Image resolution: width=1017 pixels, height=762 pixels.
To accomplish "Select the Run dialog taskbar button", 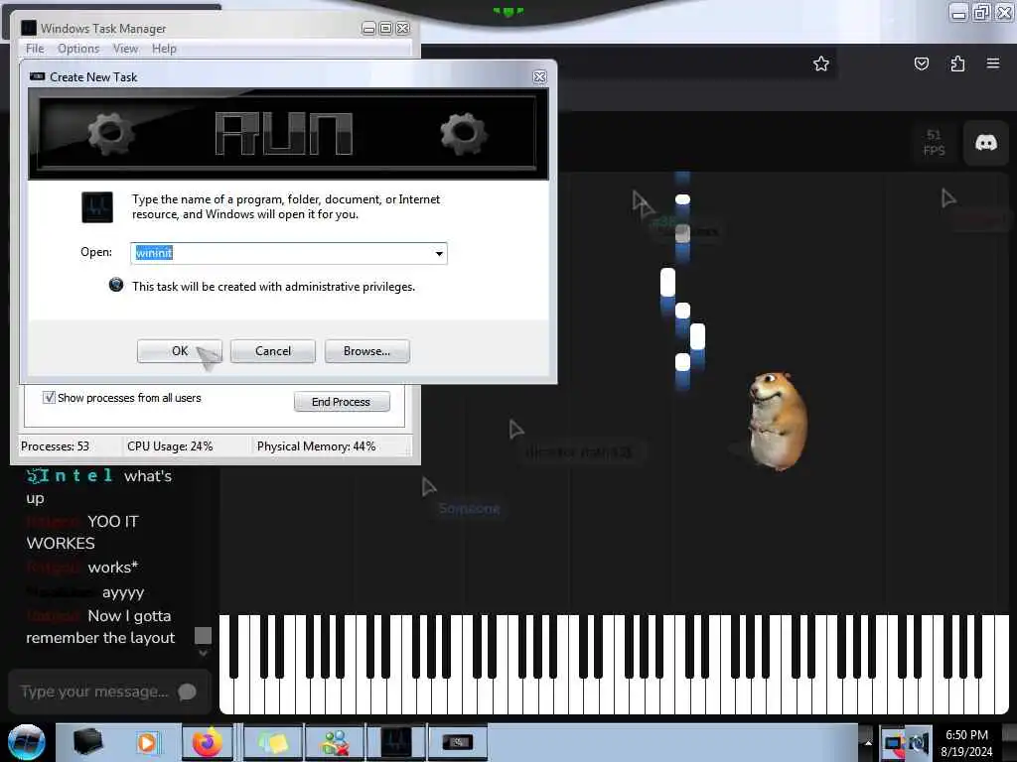I will click(458, 742).
